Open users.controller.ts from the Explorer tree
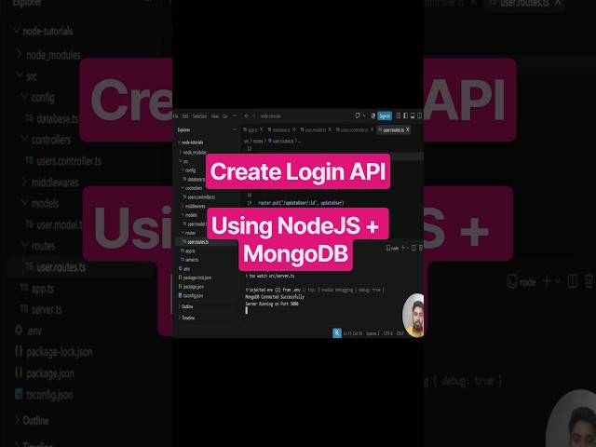Screen dimensions: 596x447 click(199, 197)
